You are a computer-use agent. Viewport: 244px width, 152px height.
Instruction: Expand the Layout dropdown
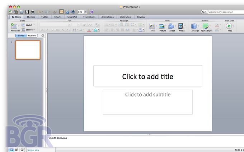tap(28, 25)
